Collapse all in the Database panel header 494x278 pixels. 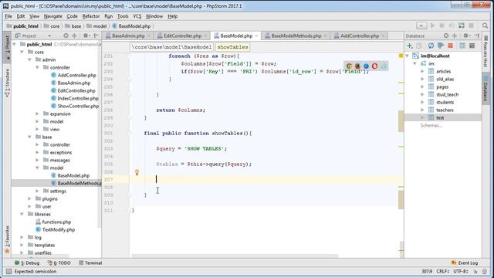tap(455, 36)
